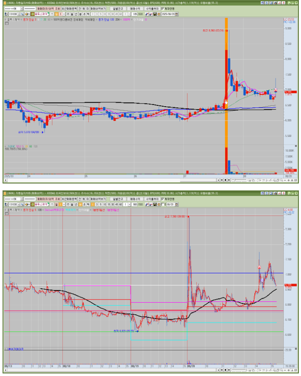Viewport: 301px width, 376px height.
Task: Click 매매내역보기 button in lower window
Action: [x=98, y=199]
